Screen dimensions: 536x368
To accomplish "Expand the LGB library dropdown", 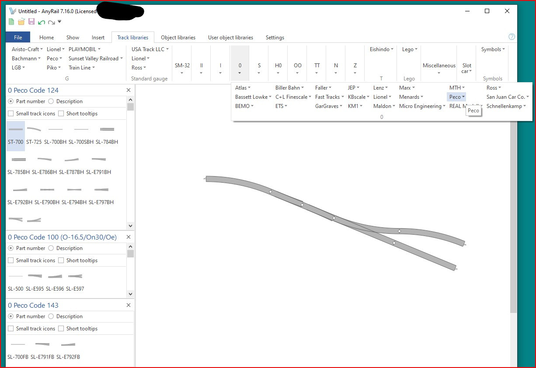I will pyautogui.click(x=18, y=68).
